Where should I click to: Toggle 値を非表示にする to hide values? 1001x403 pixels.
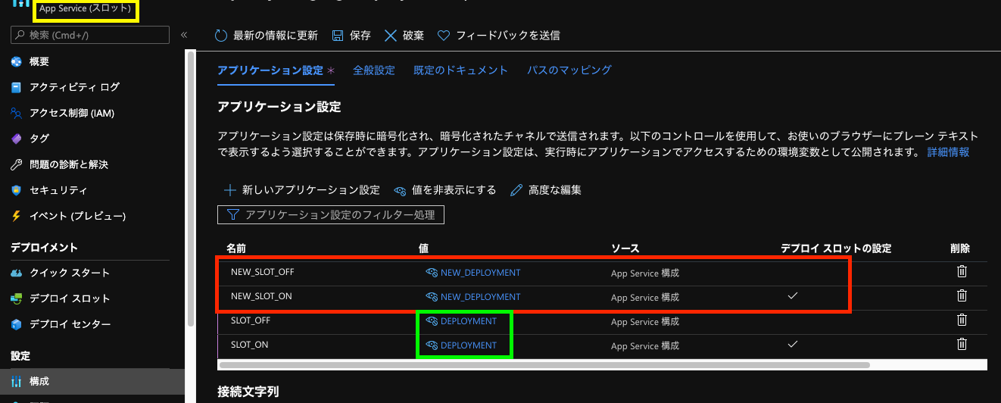(x=445, y=190)
